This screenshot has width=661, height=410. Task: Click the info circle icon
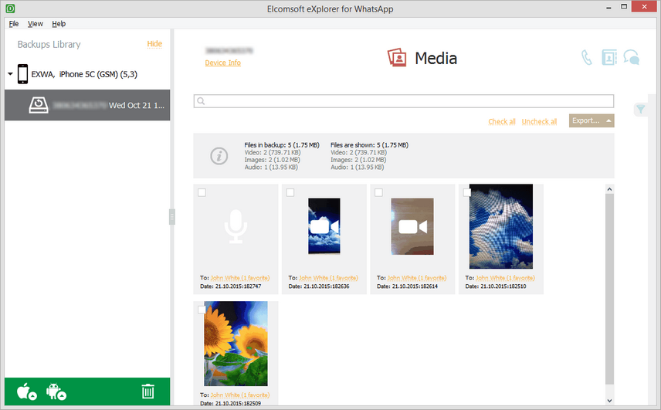tap(219, 156)
